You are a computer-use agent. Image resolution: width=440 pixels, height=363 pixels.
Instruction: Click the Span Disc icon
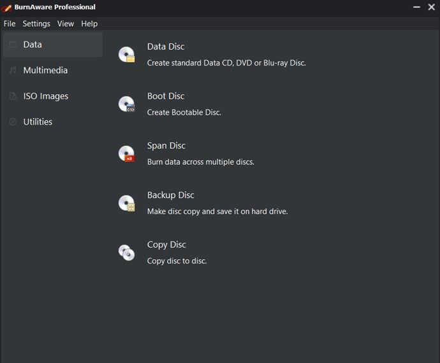tap(126, 153)
